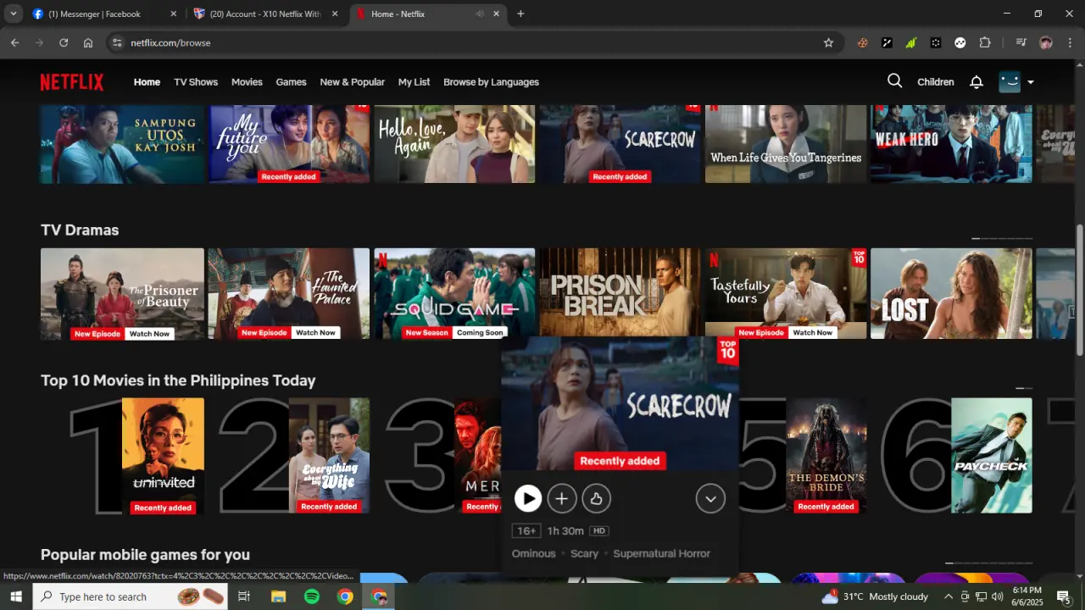Open Prison Break thumbnail

(620, 293)
